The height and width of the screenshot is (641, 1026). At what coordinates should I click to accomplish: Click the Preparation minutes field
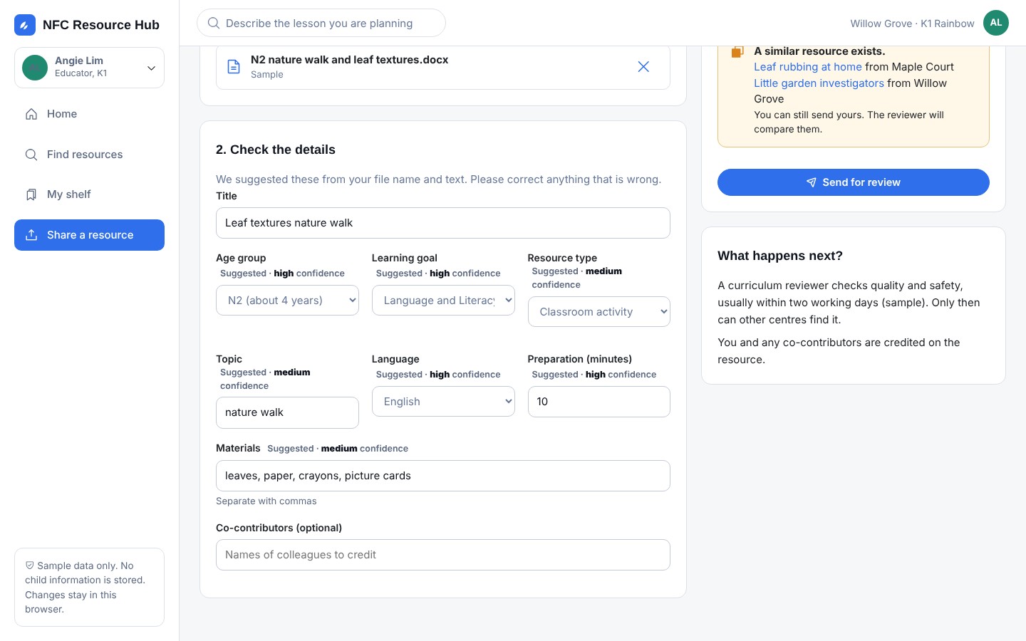(599, 402)
